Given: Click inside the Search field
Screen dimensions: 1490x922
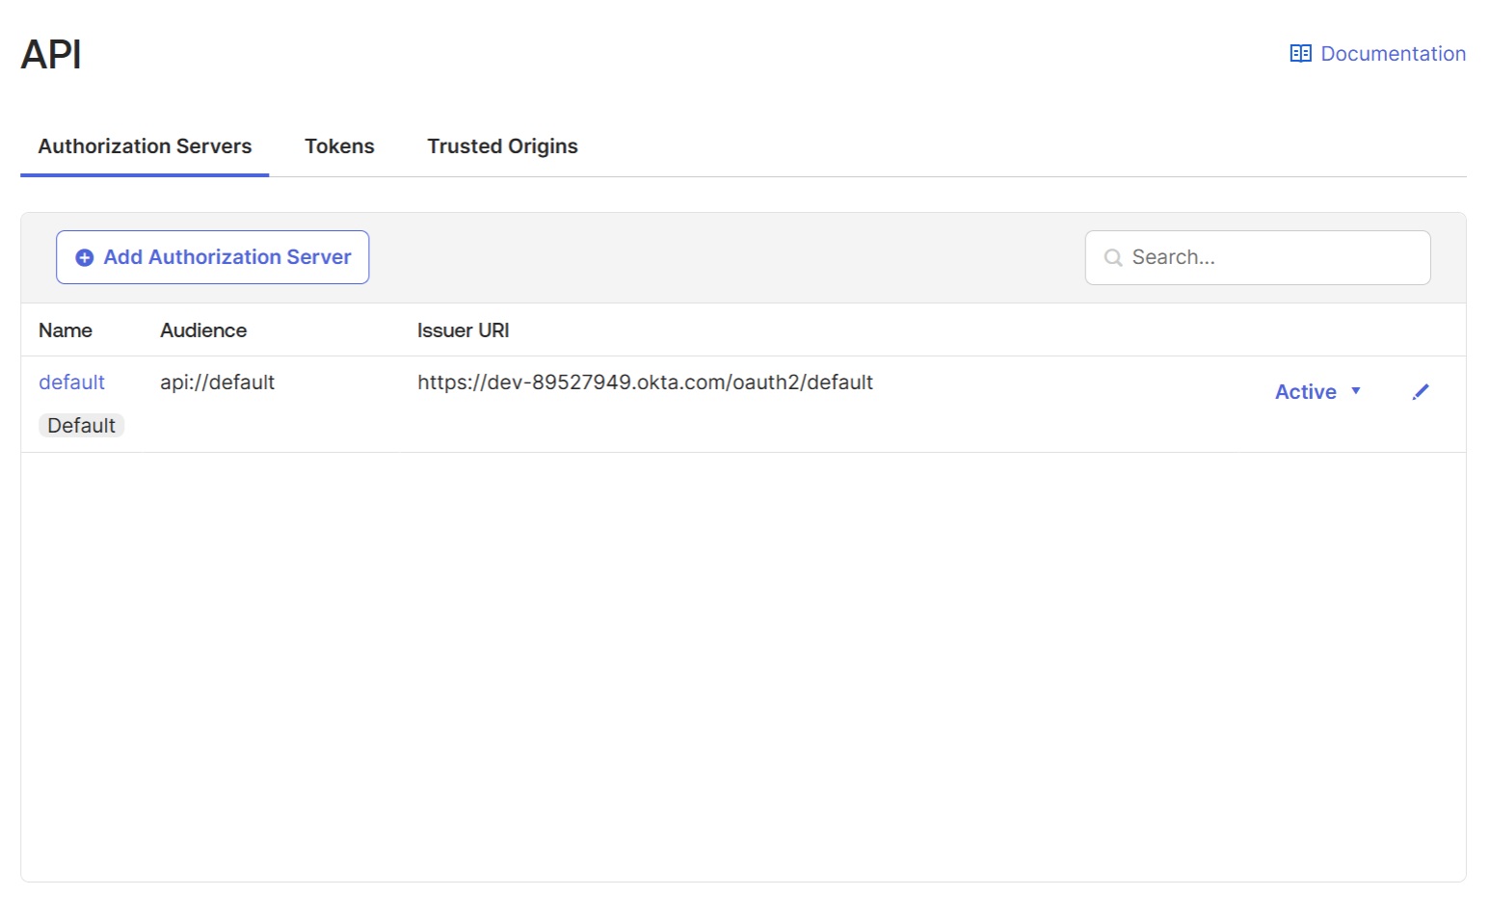Looking at the screenshot, I should click(x=1258, y=257).
